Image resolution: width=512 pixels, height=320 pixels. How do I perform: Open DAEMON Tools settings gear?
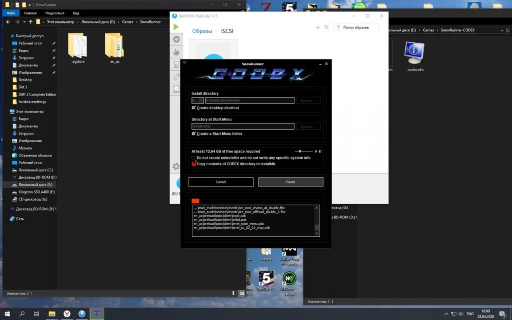click(x=176, y=166)
